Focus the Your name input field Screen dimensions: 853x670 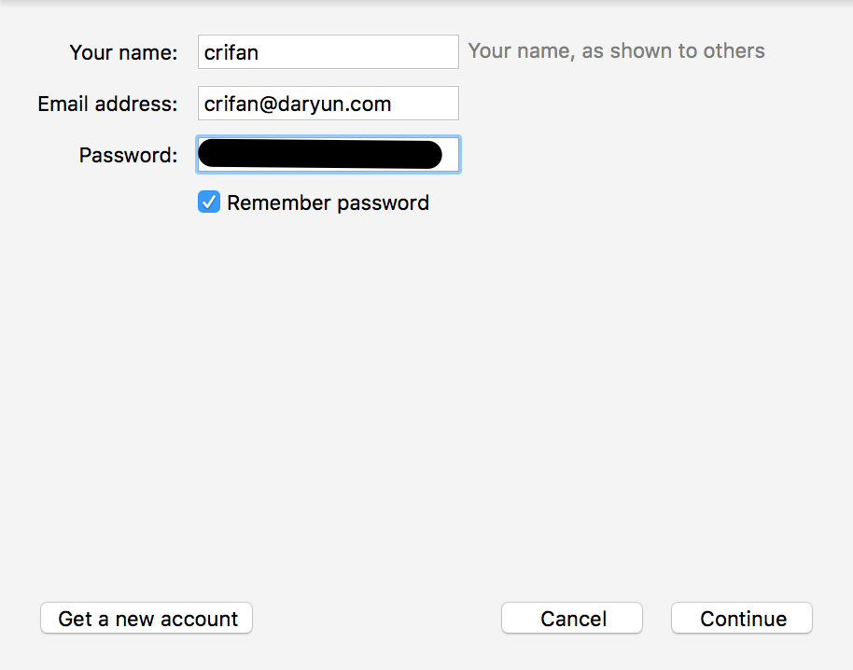point(328,52)
